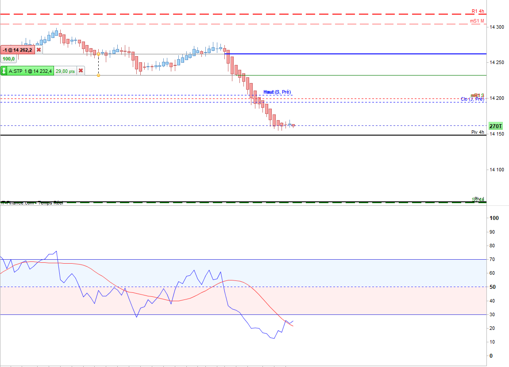
Task: Click the RSI scale value 50
Action: (x=493, y=287)
